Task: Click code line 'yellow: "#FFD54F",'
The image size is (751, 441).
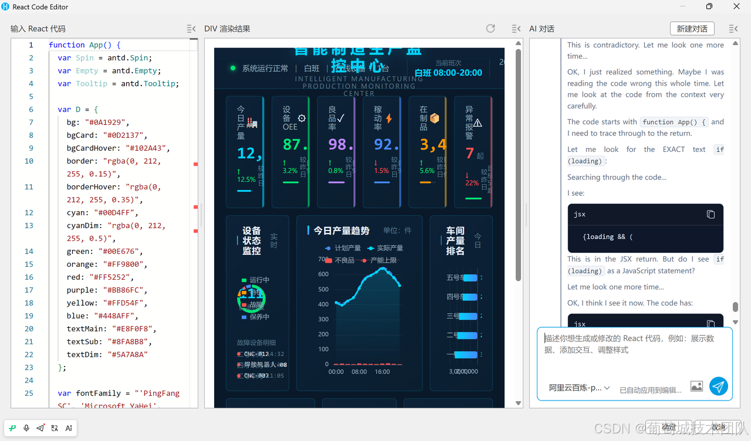Action: coord(107,303)
